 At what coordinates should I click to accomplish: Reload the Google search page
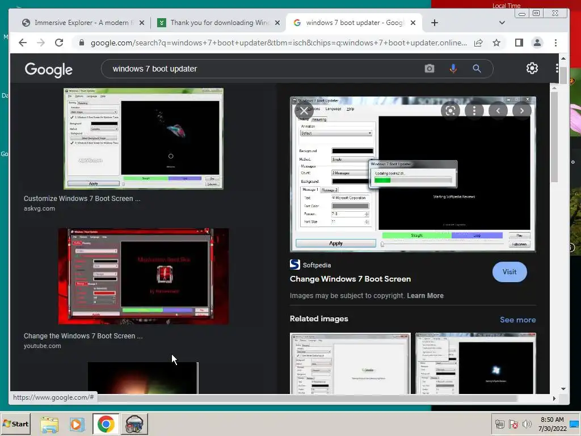click(59, 43)
